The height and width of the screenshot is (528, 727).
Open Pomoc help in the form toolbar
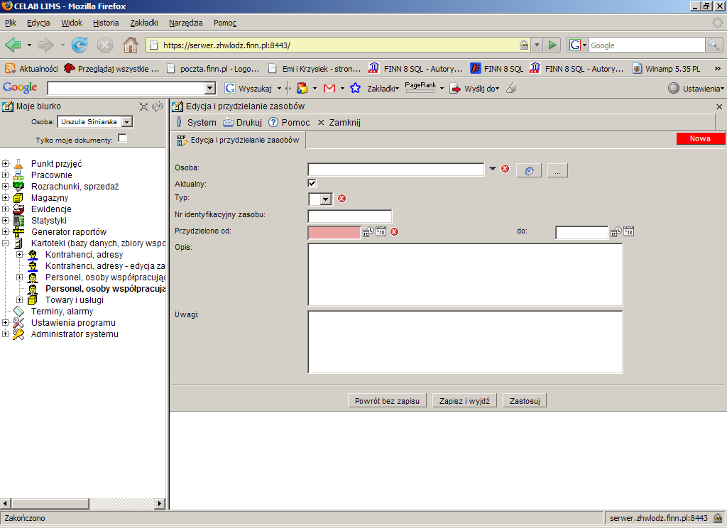[290, 122]
